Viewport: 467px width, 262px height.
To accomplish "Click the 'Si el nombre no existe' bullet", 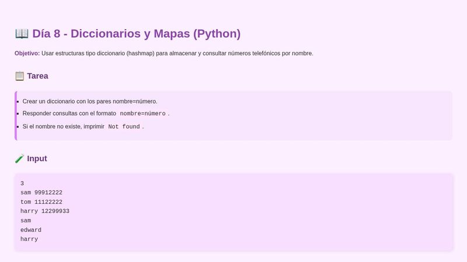I will [63, 126].
